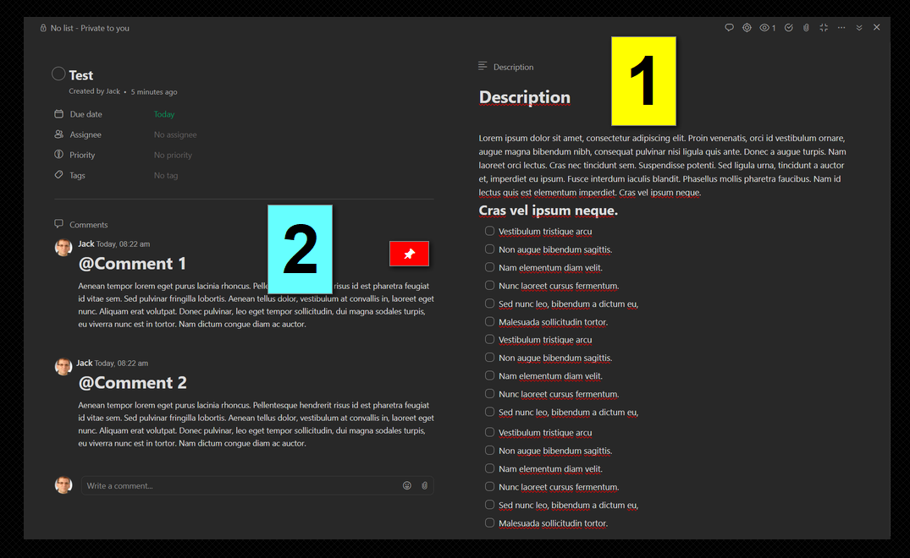The height and width of the screenshot is (558, 910).
Task: Click the circular checkmark icon in header
Action: (789, 27)
